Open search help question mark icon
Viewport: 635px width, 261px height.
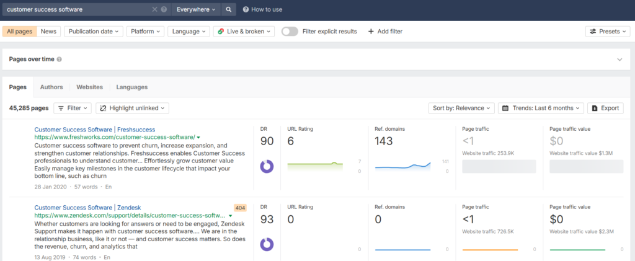click(164, 9)
